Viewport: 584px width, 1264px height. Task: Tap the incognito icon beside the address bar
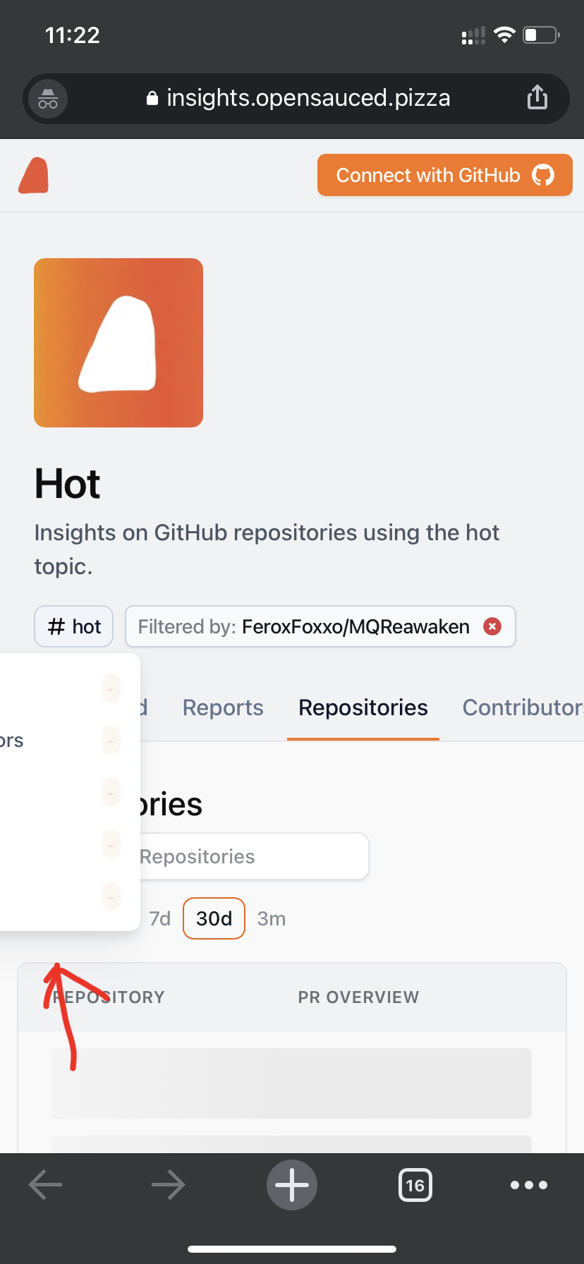tap(47, 99)
